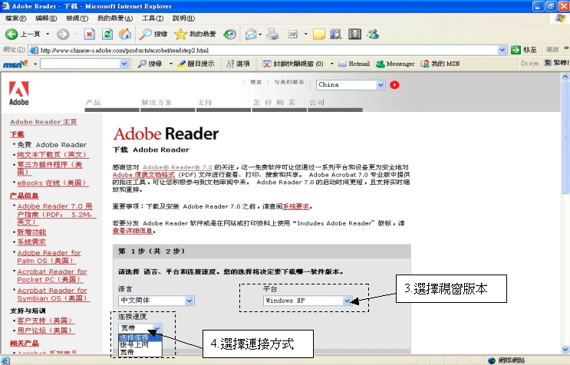570x365 pixels.
Task: Select 选择连接 in the connection list
Action: point(140,337)
